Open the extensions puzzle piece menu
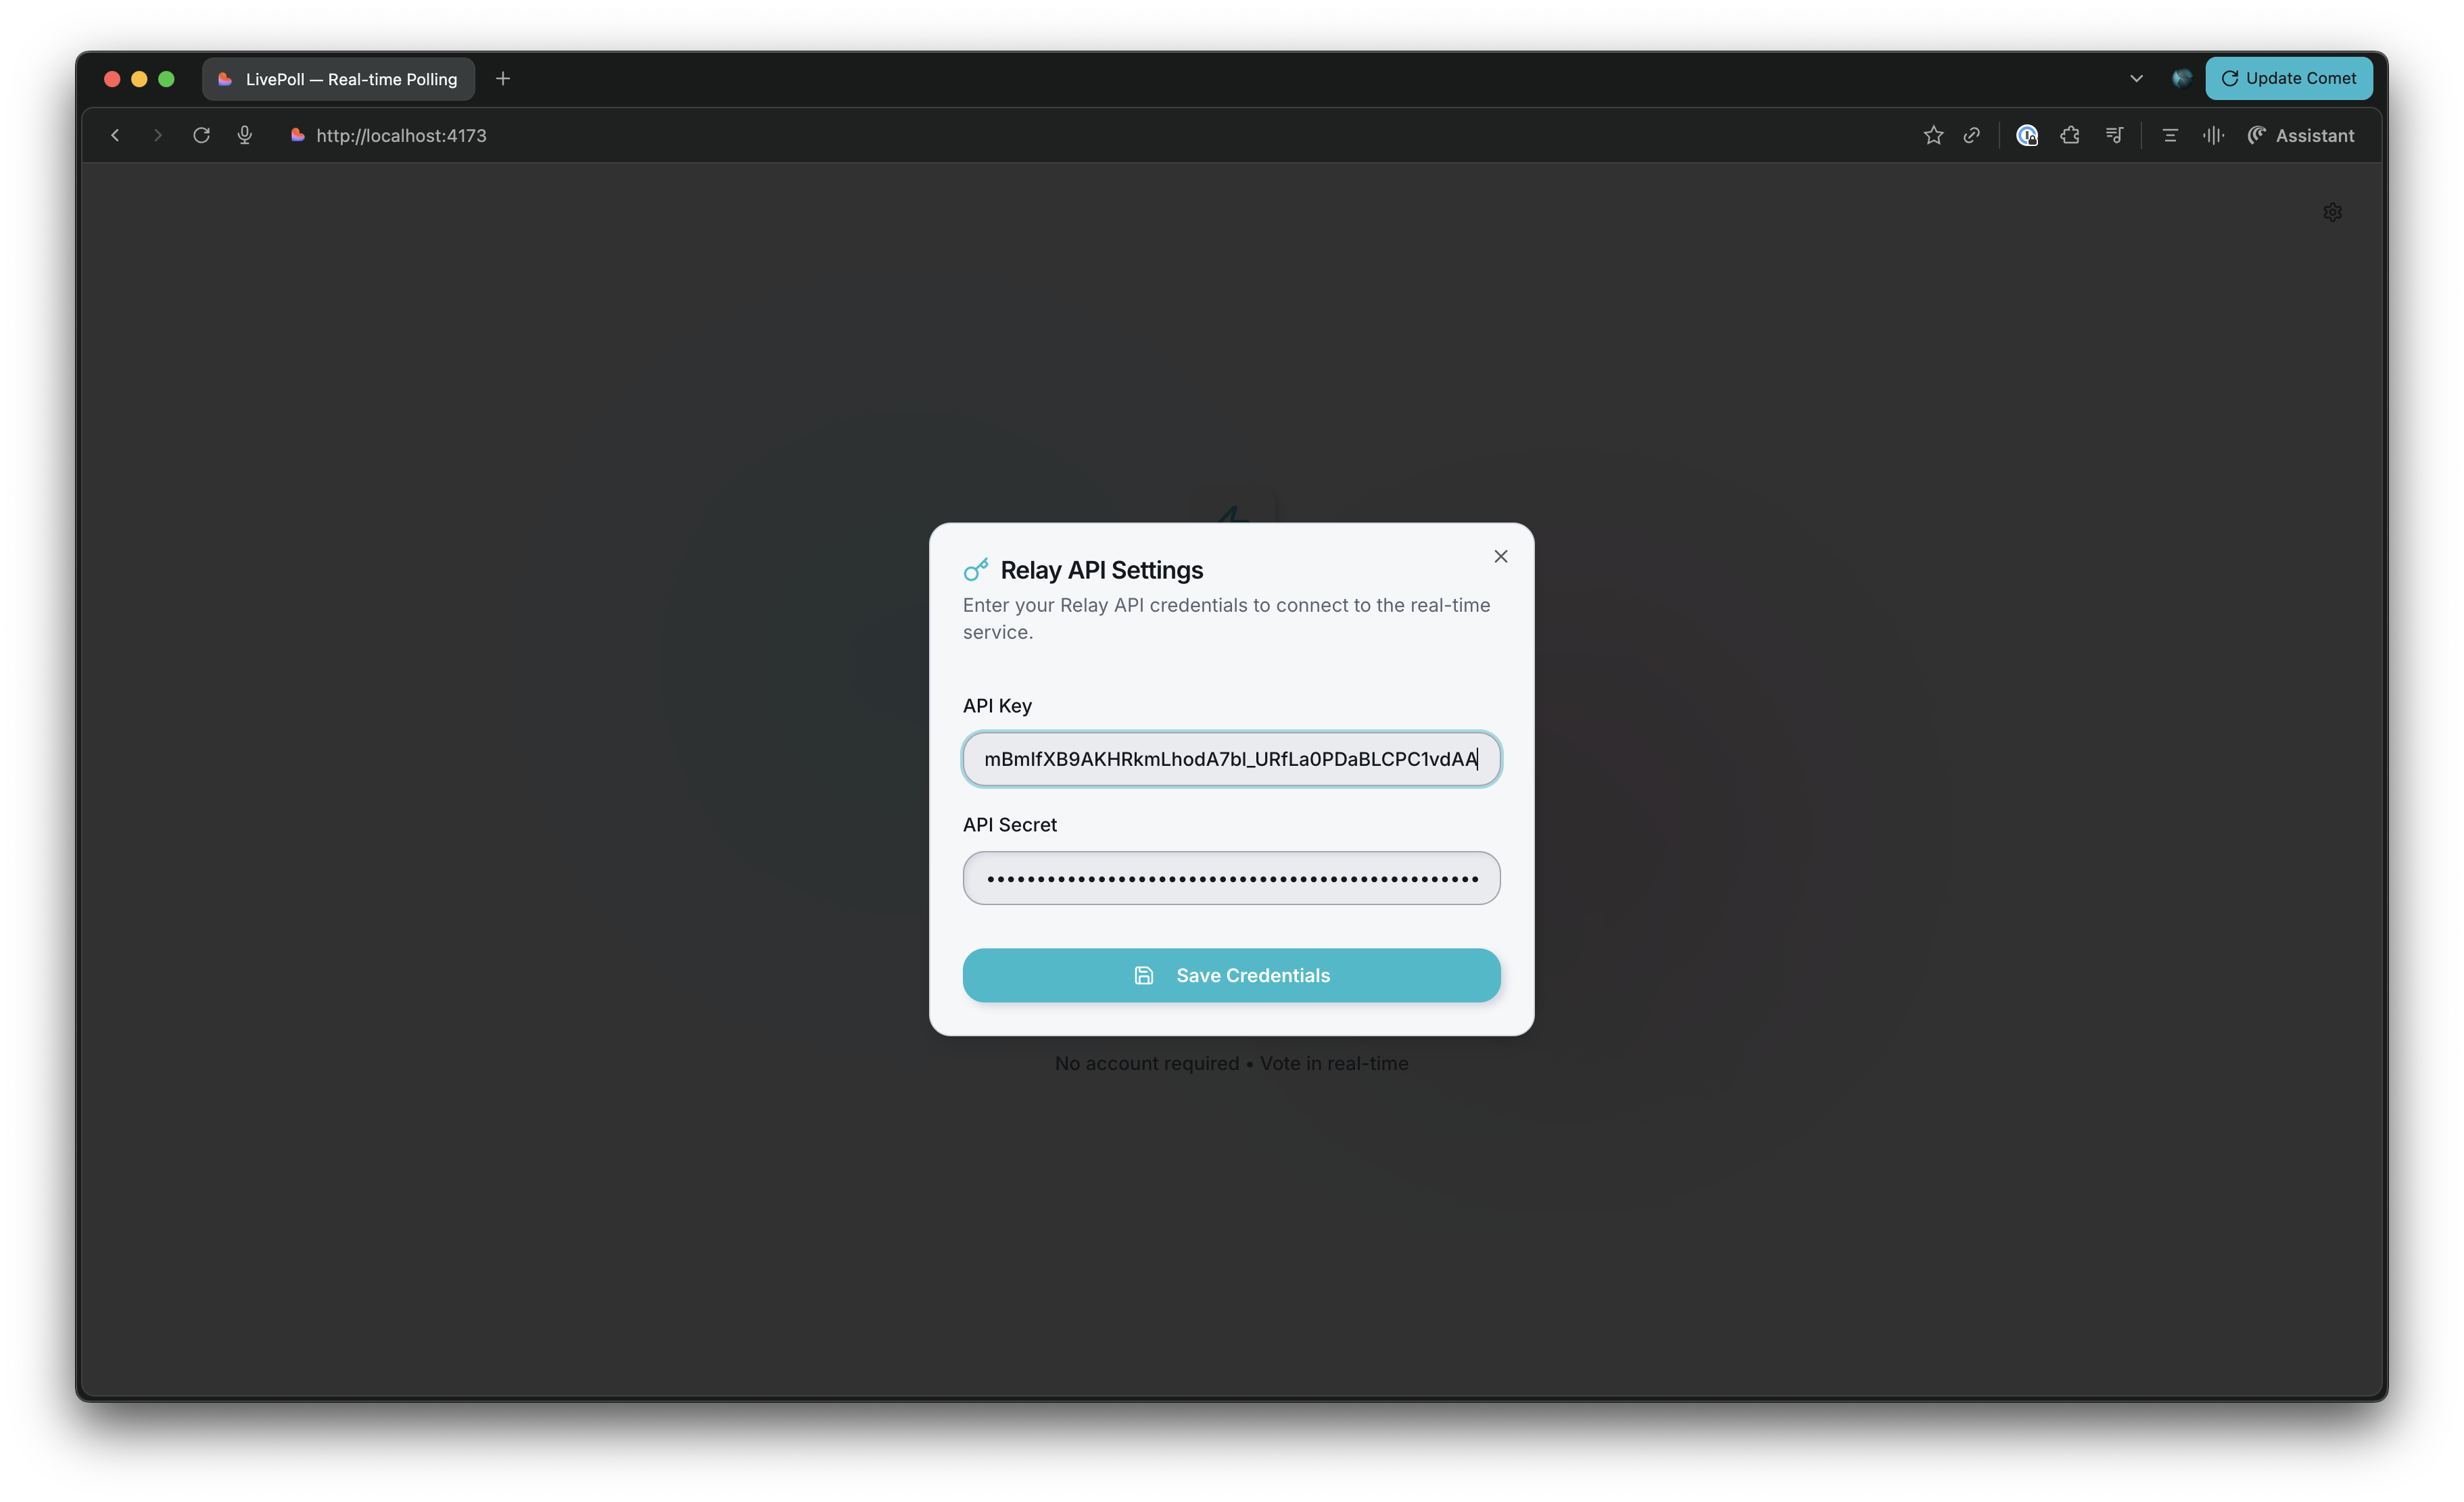The image size is (2464, 1502). (x=2070, y=135)
